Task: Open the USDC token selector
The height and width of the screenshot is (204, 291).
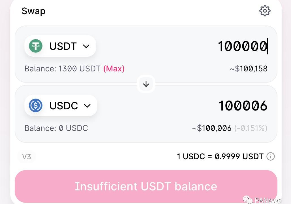Action: [61, 105]
